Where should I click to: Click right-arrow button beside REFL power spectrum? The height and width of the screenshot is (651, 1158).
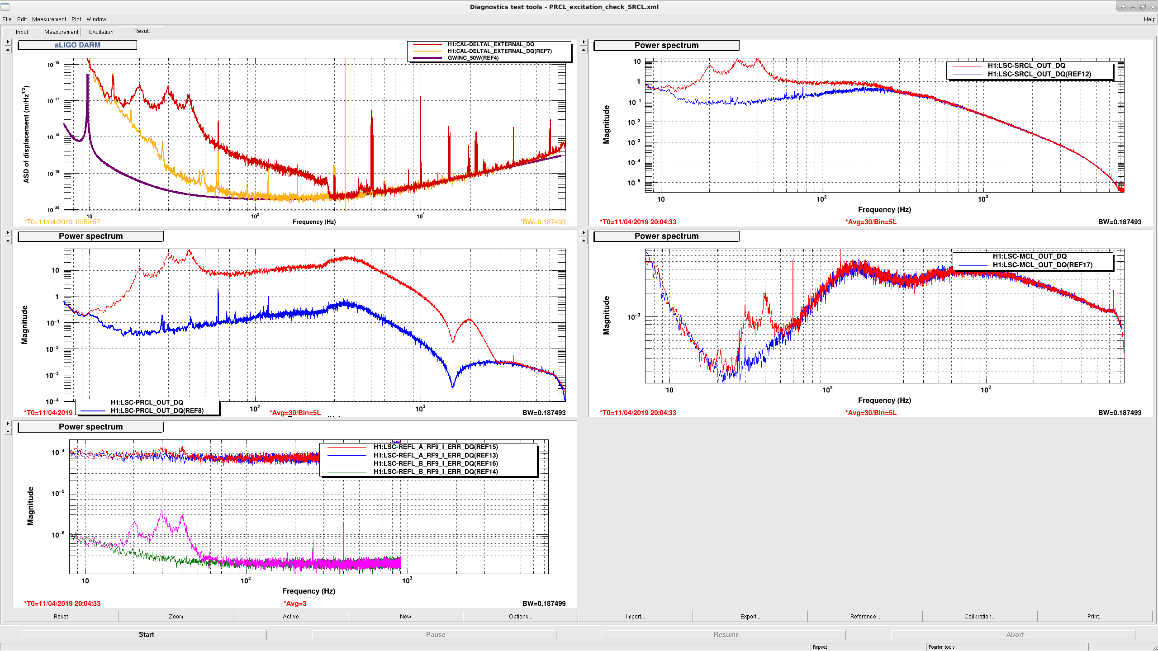click(x=8, y=423)
